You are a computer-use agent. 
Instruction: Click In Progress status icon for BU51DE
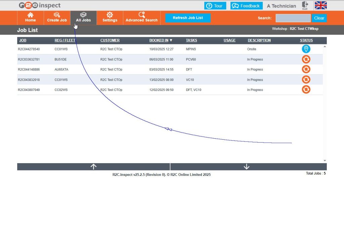(306, 59)
